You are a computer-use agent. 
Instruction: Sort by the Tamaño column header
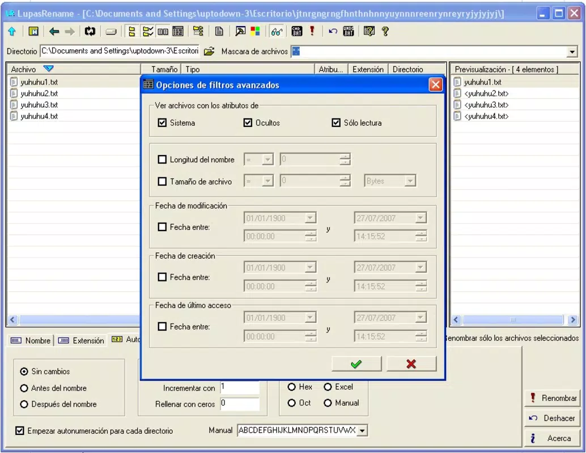coord(161,69)
